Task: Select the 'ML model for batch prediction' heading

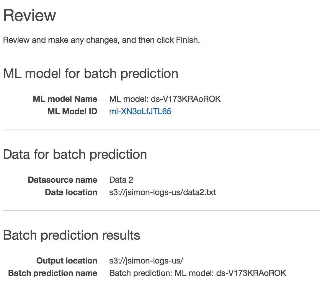Action: click(x=91, y=73)
